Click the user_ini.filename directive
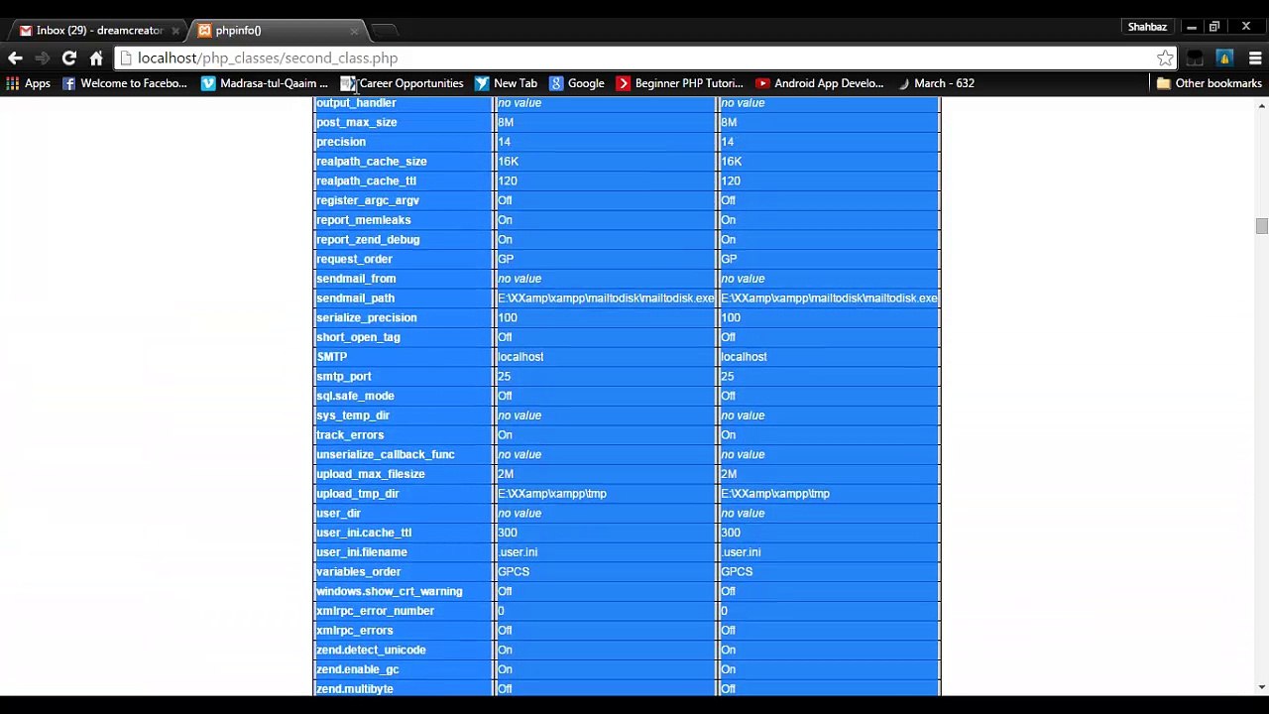Viewport: 1269px width, 714px height. point(362,552)
